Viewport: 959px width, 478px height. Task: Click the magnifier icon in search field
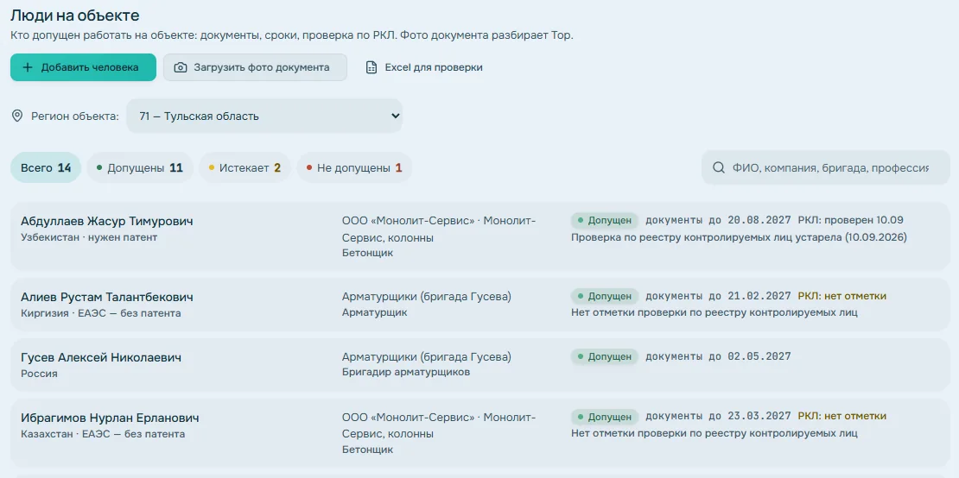pyautogui.click(x=719, y=167)
